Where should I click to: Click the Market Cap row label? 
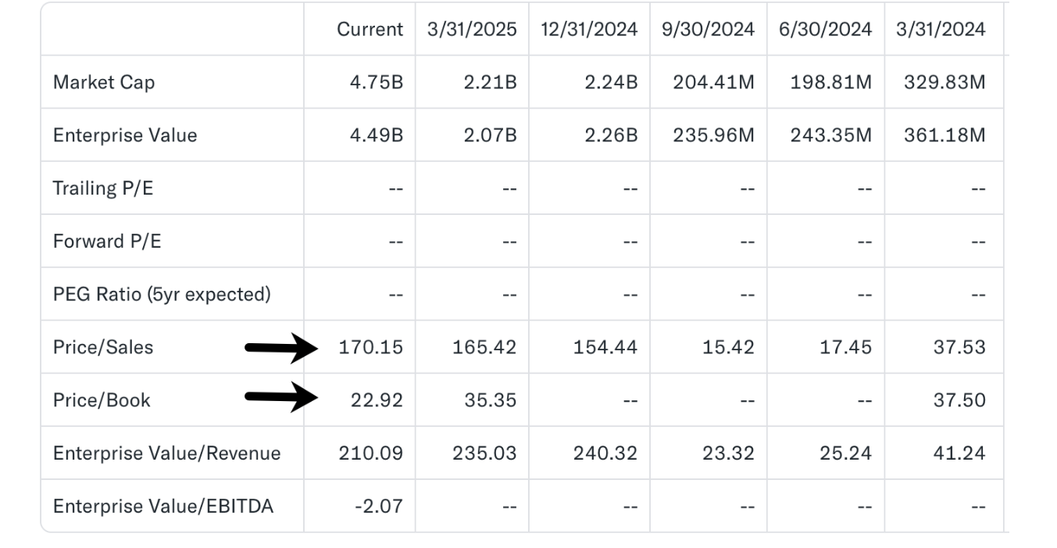(x=104, y=82)
